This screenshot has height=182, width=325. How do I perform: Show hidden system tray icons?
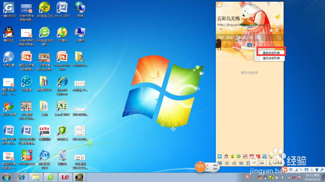coord(254,177)
